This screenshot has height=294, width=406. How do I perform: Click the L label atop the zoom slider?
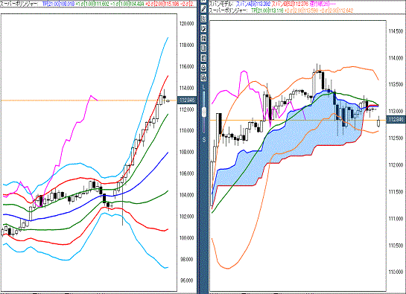(x=204, y=88)
